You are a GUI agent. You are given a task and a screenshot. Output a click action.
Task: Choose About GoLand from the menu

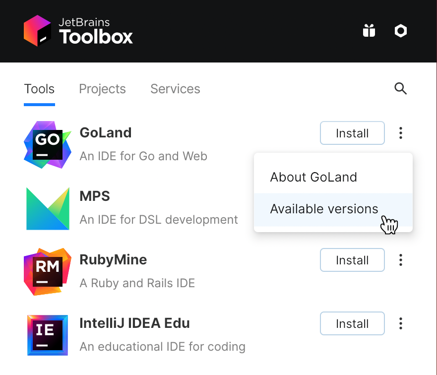[313, 177]
